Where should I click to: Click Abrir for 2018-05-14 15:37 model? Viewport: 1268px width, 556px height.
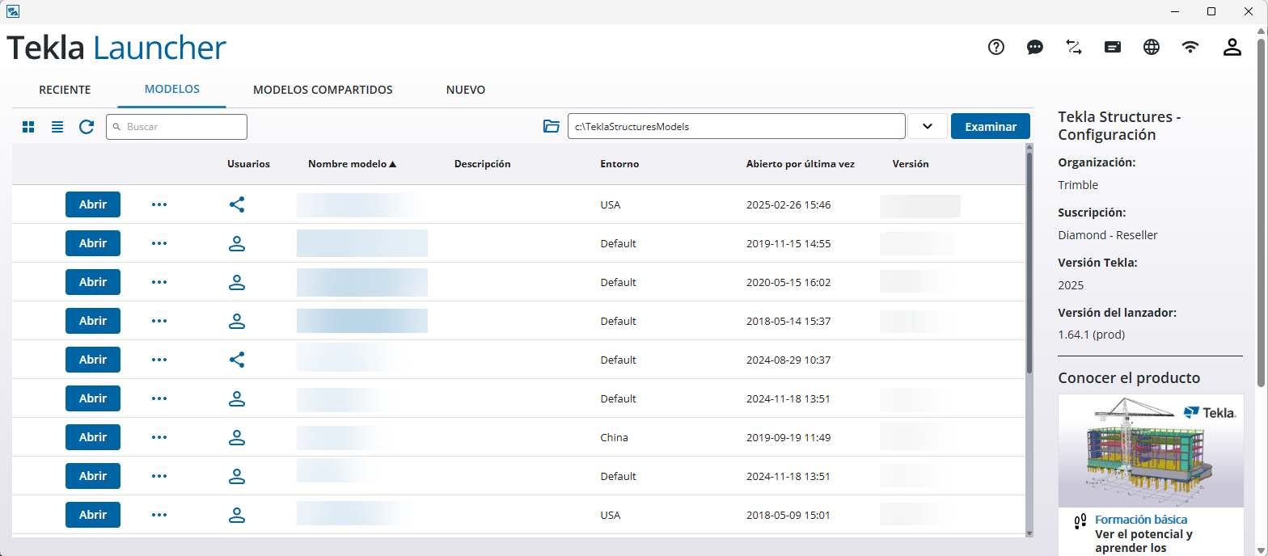tap(93, 321)
